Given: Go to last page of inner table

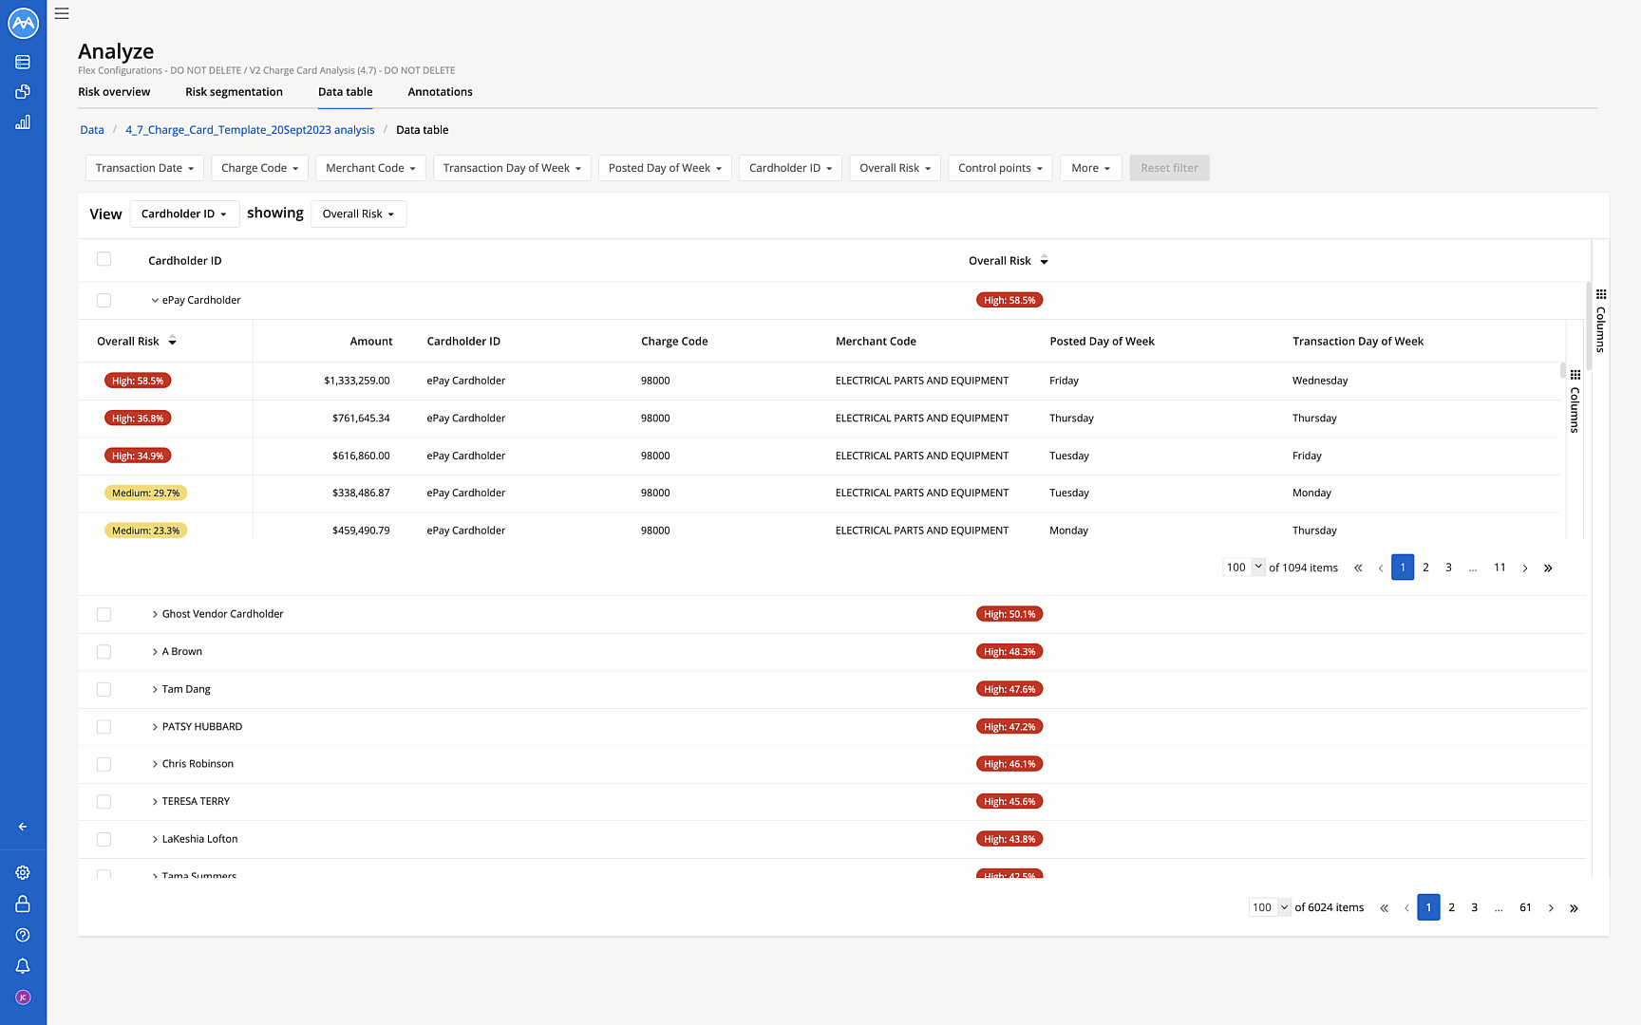Looking at the screenshot, I should (1548, 568).
